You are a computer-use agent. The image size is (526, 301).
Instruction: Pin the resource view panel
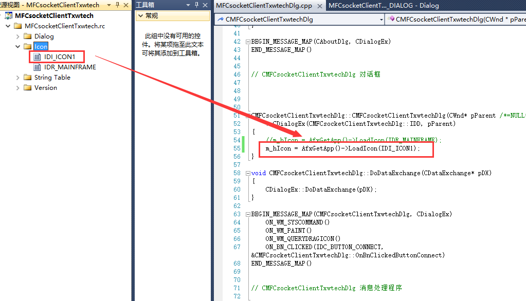coord(117,5)
